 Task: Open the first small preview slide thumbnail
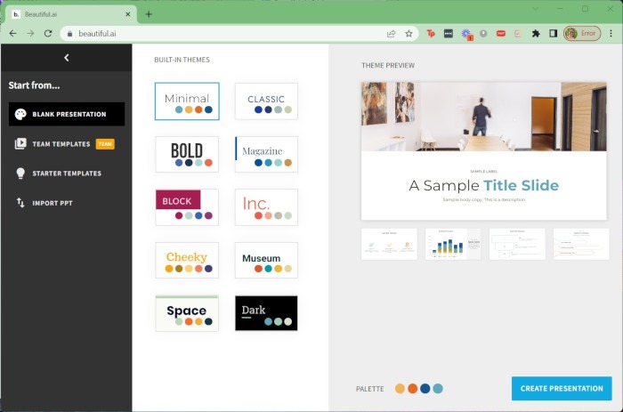(x=389, y=244)
